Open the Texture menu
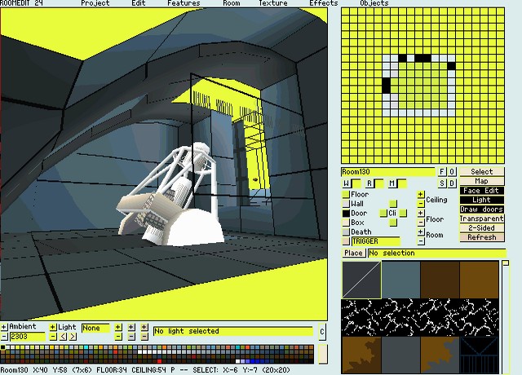This screenshot has height=375, width=522. [x=273, y=3]
